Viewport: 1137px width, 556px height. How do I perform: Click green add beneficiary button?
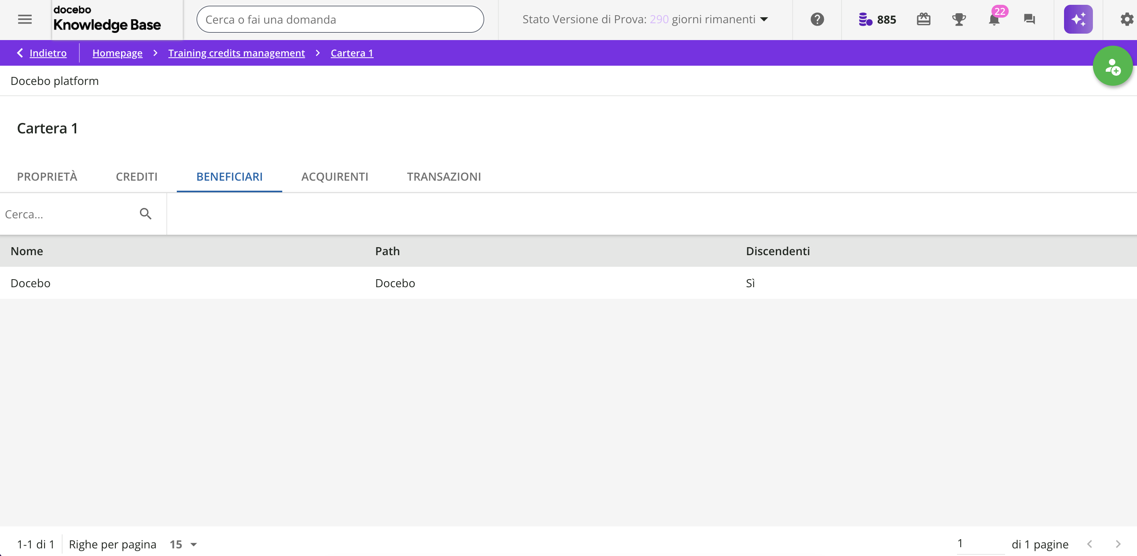click(1112, 66)
